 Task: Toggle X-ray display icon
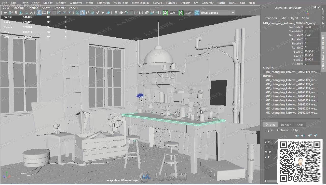point(147,12)
